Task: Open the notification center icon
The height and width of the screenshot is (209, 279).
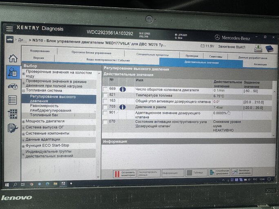Action: [269, 179]
